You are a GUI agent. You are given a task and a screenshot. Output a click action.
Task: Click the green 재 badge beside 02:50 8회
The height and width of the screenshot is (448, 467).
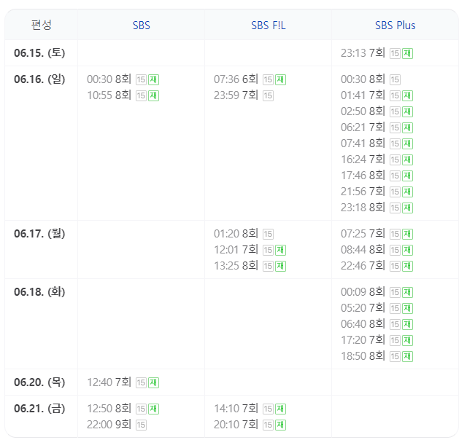pos(407,112)
